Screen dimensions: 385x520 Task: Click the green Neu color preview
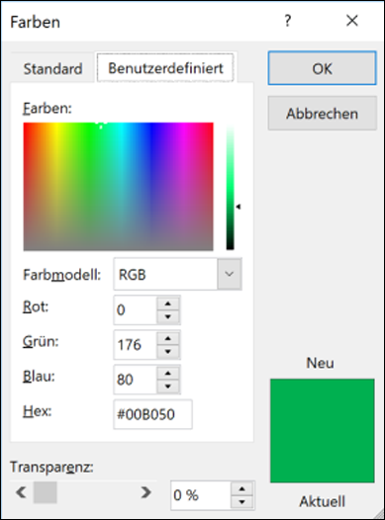tap(322, 430)
